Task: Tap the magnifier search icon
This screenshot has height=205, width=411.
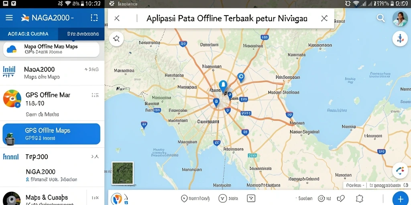Action: 380,18
